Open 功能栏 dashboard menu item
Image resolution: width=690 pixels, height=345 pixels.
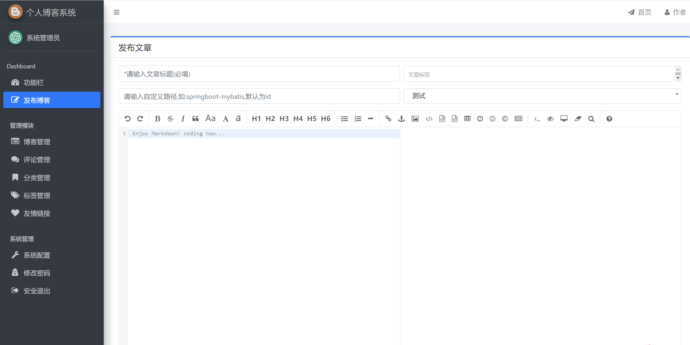(52, 82)
